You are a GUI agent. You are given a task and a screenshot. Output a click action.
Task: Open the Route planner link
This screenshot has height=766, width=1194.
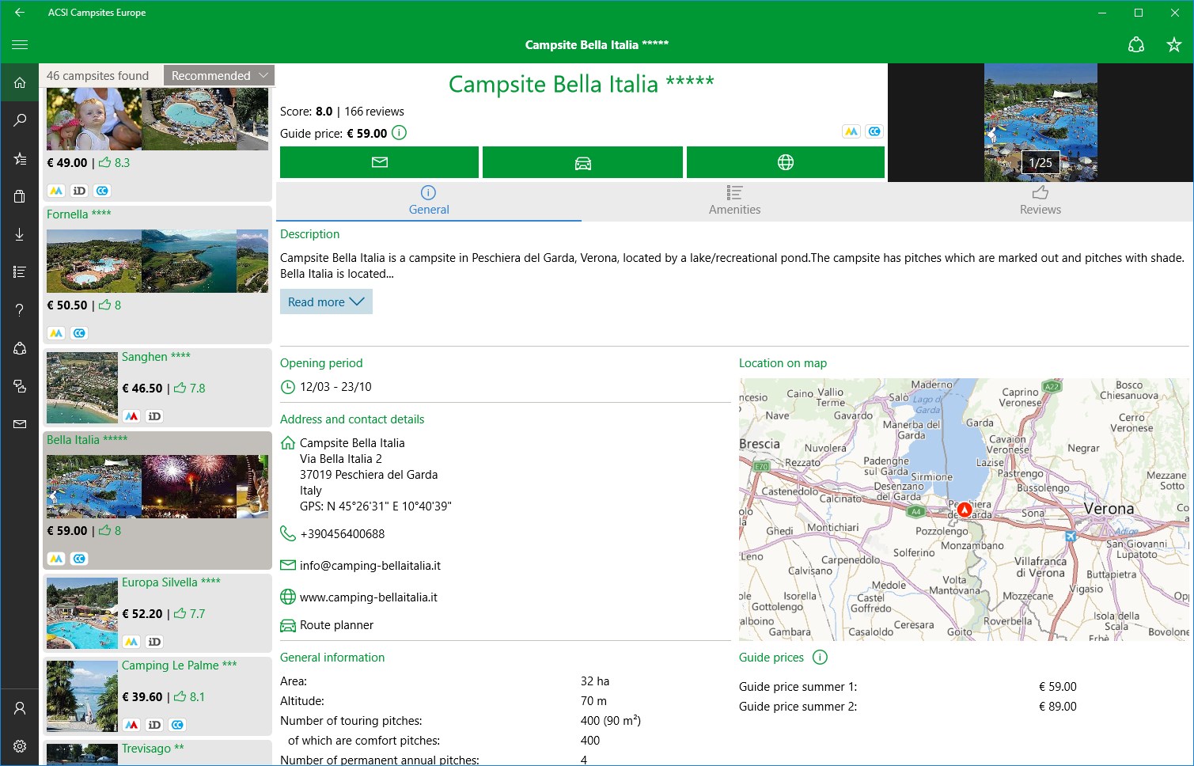pyautogui.click(x=335, y=624)
